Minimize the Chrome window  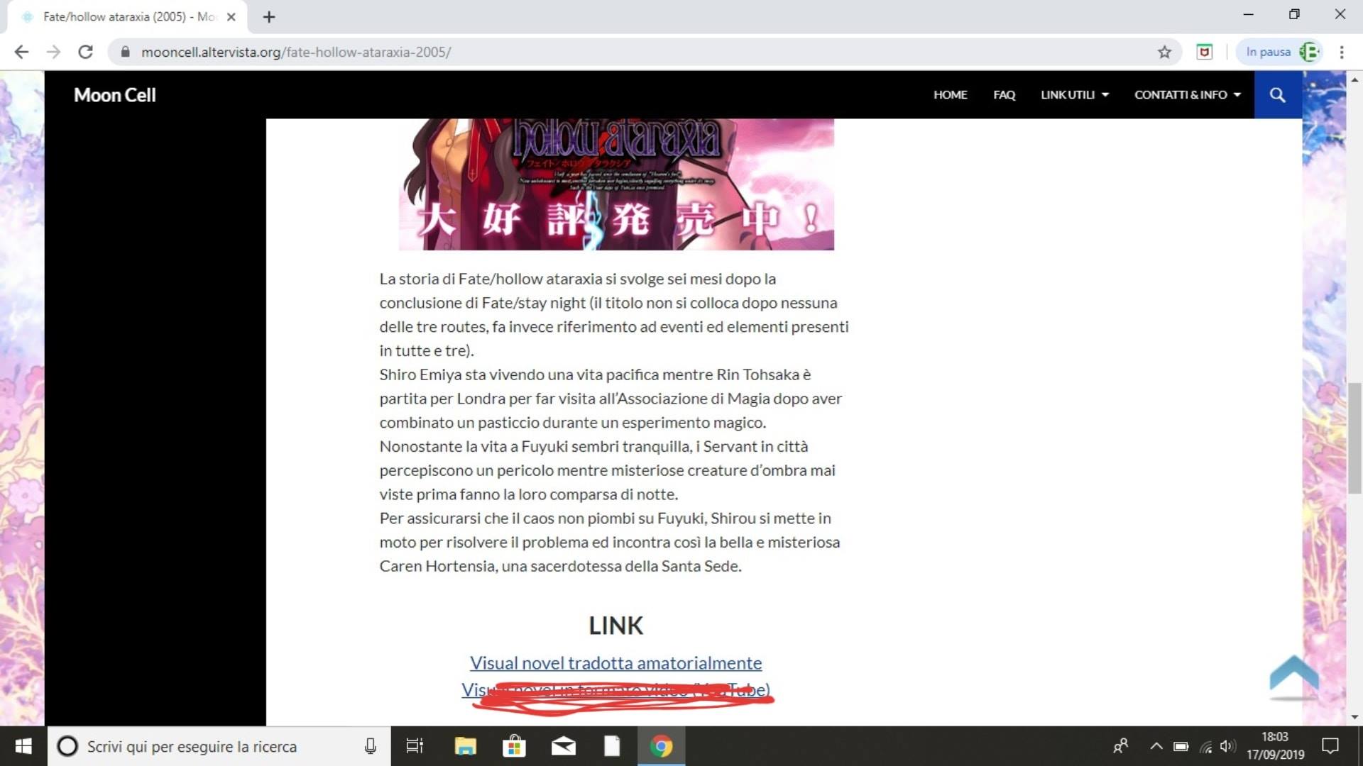point(1249,14)
